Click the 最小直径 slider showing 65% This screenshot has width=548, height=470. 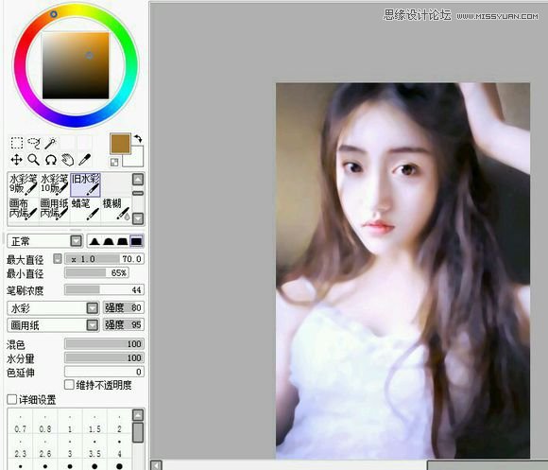96,272
